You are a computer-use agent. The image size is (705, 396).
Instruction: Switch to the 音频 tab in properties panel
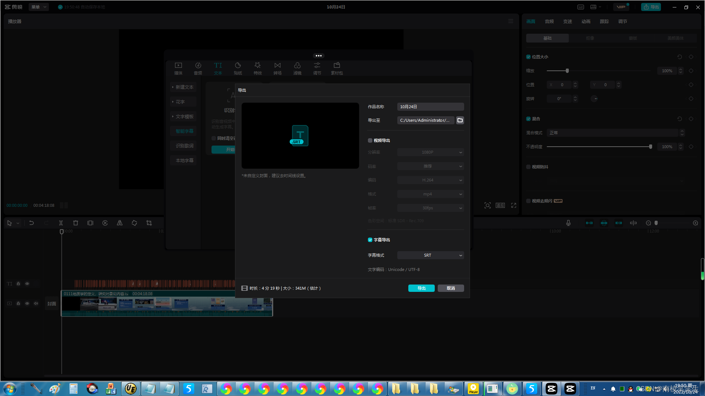(549, 22)
